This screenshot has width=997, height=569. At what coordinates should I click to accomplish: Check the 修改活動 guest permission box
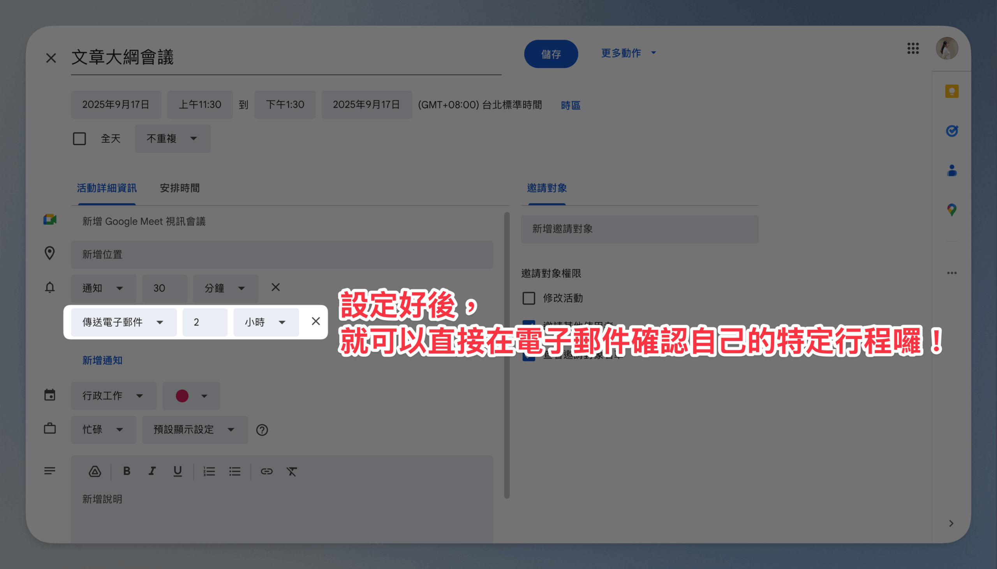528,298
